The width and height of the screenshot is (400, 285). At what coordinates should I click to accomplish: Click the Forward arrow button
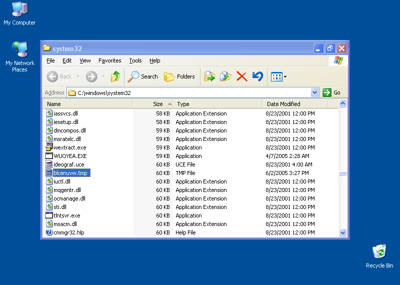coord(91,76)
